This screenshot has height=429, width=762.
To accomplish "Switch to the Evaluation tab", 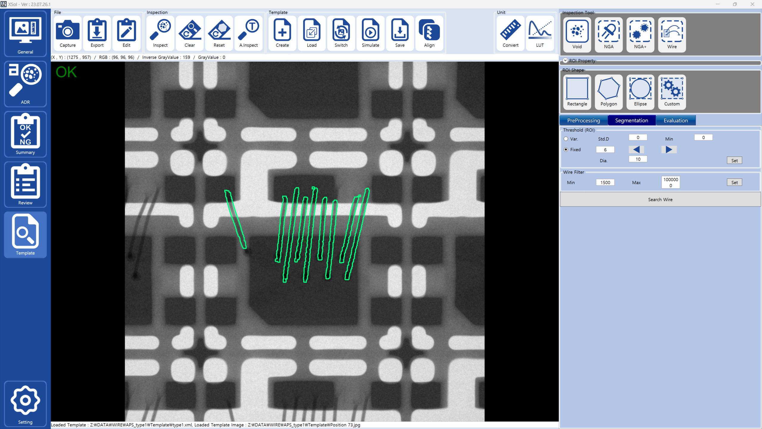I will (676, 120).
